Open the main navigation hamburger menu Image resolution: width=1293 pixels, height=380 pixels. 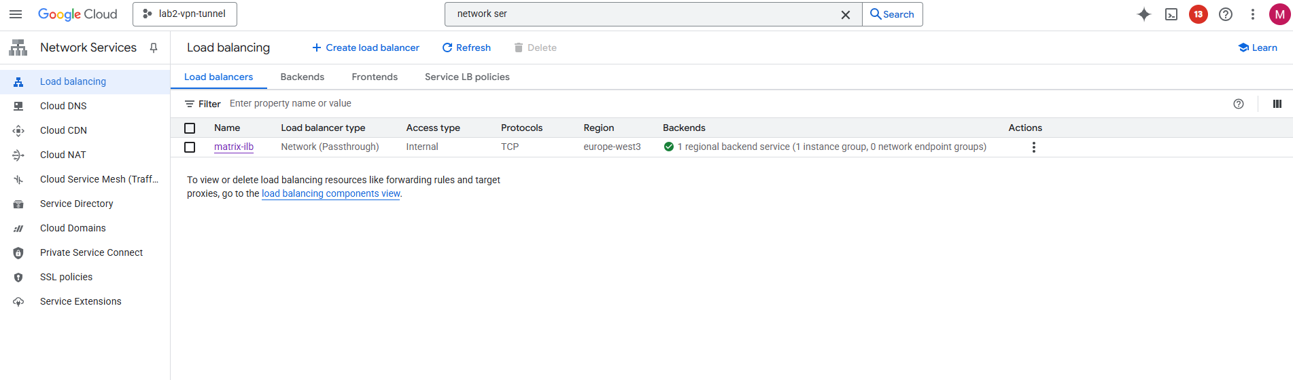point(16,14)
